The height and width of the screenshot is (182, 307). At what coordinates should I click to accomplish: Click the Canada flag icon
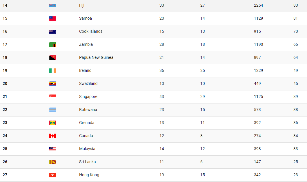coord(52,136)
